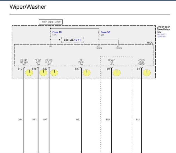Screen dimensions: 176x153
Task: Open the Fuse 38 link
Action: click(105, 32)
